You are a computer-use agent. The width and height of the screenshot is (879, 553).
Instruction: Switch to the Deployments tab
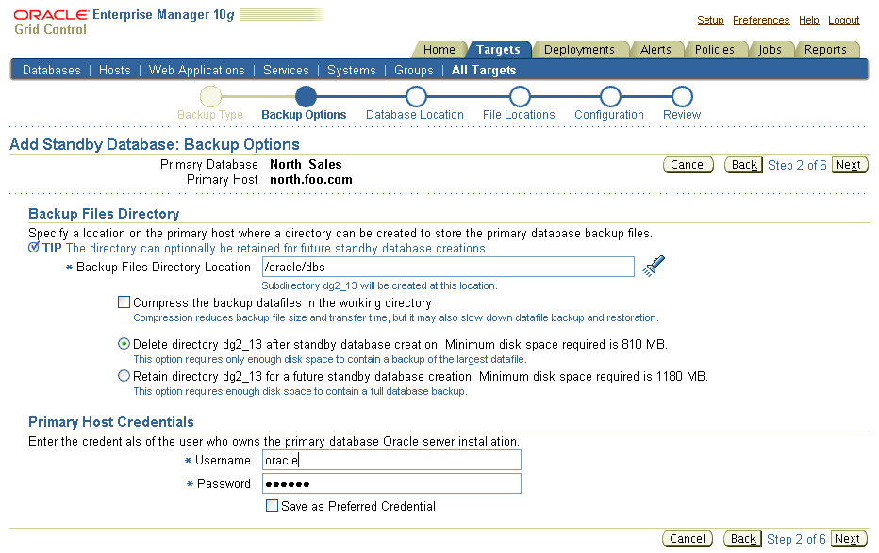click(580, 49)
